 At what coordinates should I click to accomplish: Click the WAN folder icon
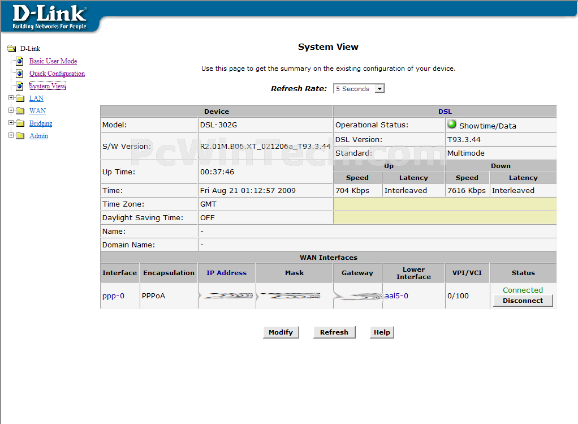[20, 111]
